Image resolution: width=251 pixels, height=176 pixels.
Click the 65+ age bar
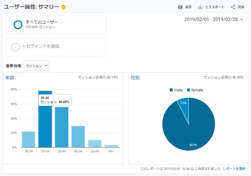pyautogui.click(x=111, y=146)
